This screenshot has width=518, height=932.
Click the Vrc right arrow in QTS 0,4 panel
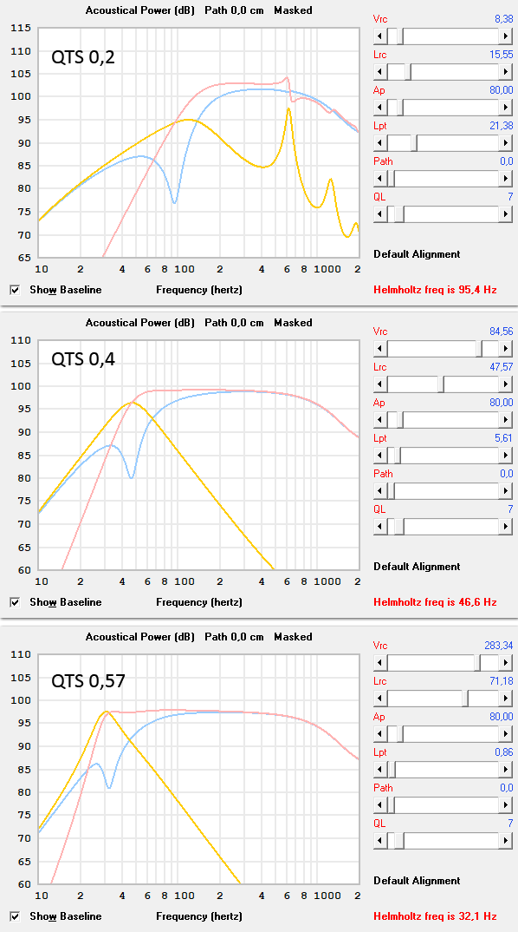tap(506, 349)
